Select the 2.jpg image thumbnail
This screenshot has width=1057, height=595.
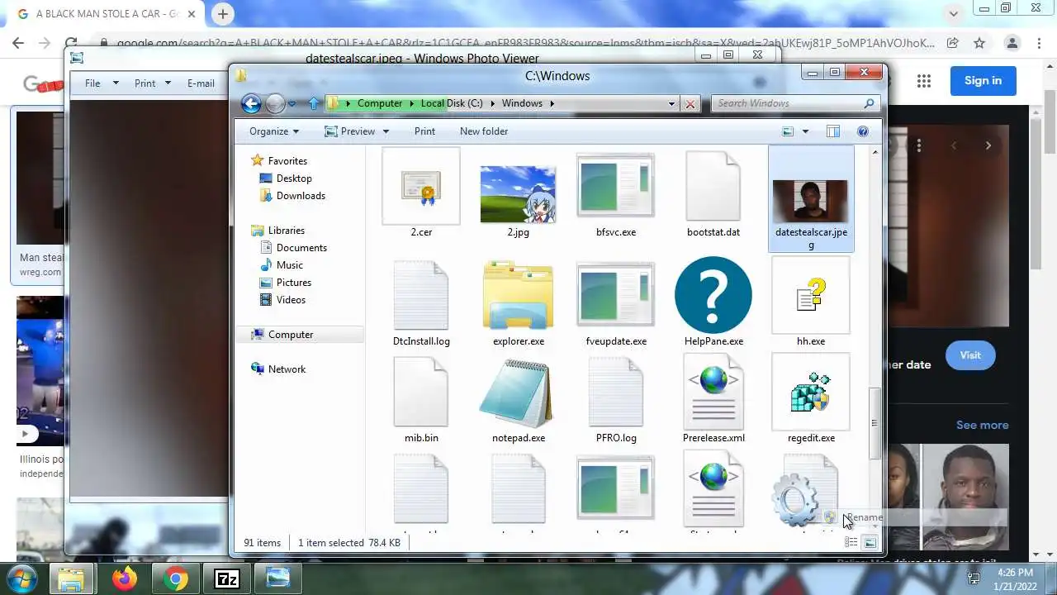518,195
